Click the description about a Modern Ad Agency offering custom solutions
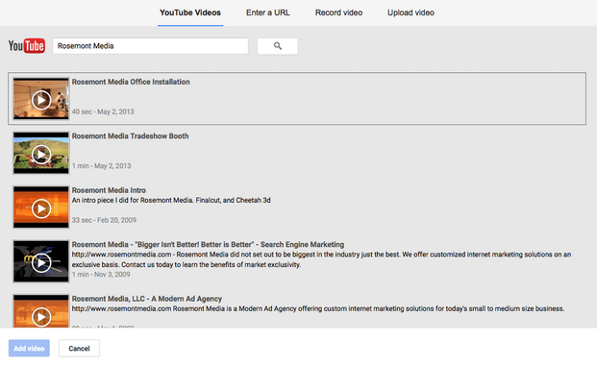Viewport: 597px width, 366px height. point(318,308)
